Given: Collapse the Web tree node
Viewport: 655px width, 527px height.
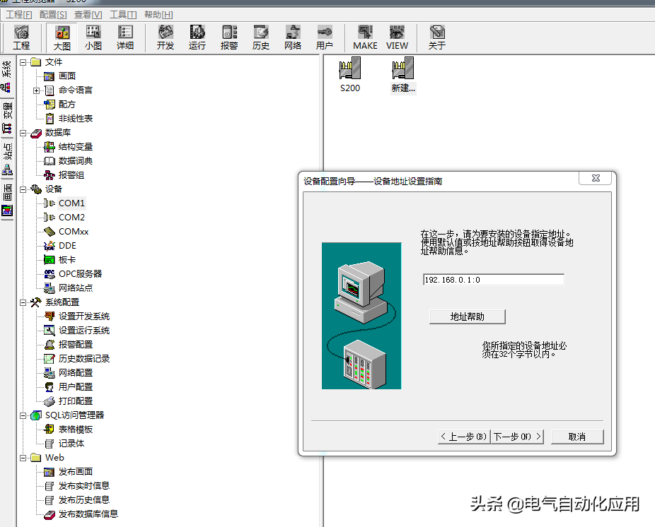Looking at the screenshot, I should tap(23, 458).
